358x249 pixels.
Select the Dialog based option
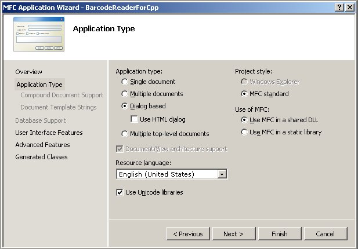pyautogui.click(x=125, y=106)
